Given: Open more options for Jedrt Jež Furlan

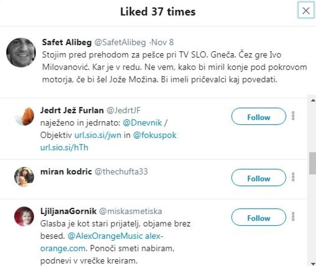Looking at the screenshot, I should (293, 116).
